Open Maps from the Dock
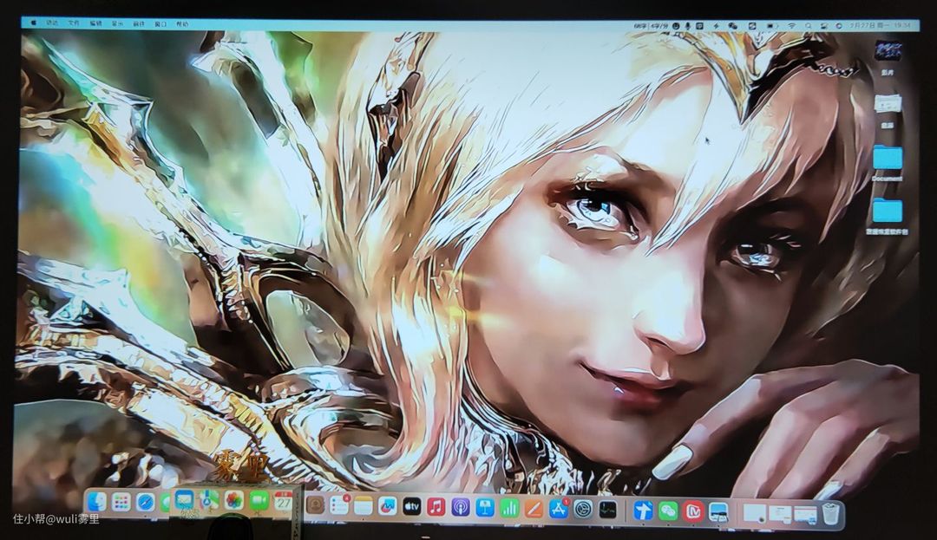 point(209,499)
